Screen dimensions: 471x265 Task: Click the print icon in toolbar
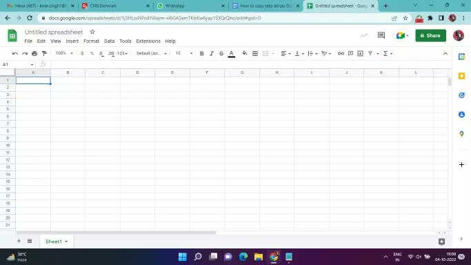34,53
